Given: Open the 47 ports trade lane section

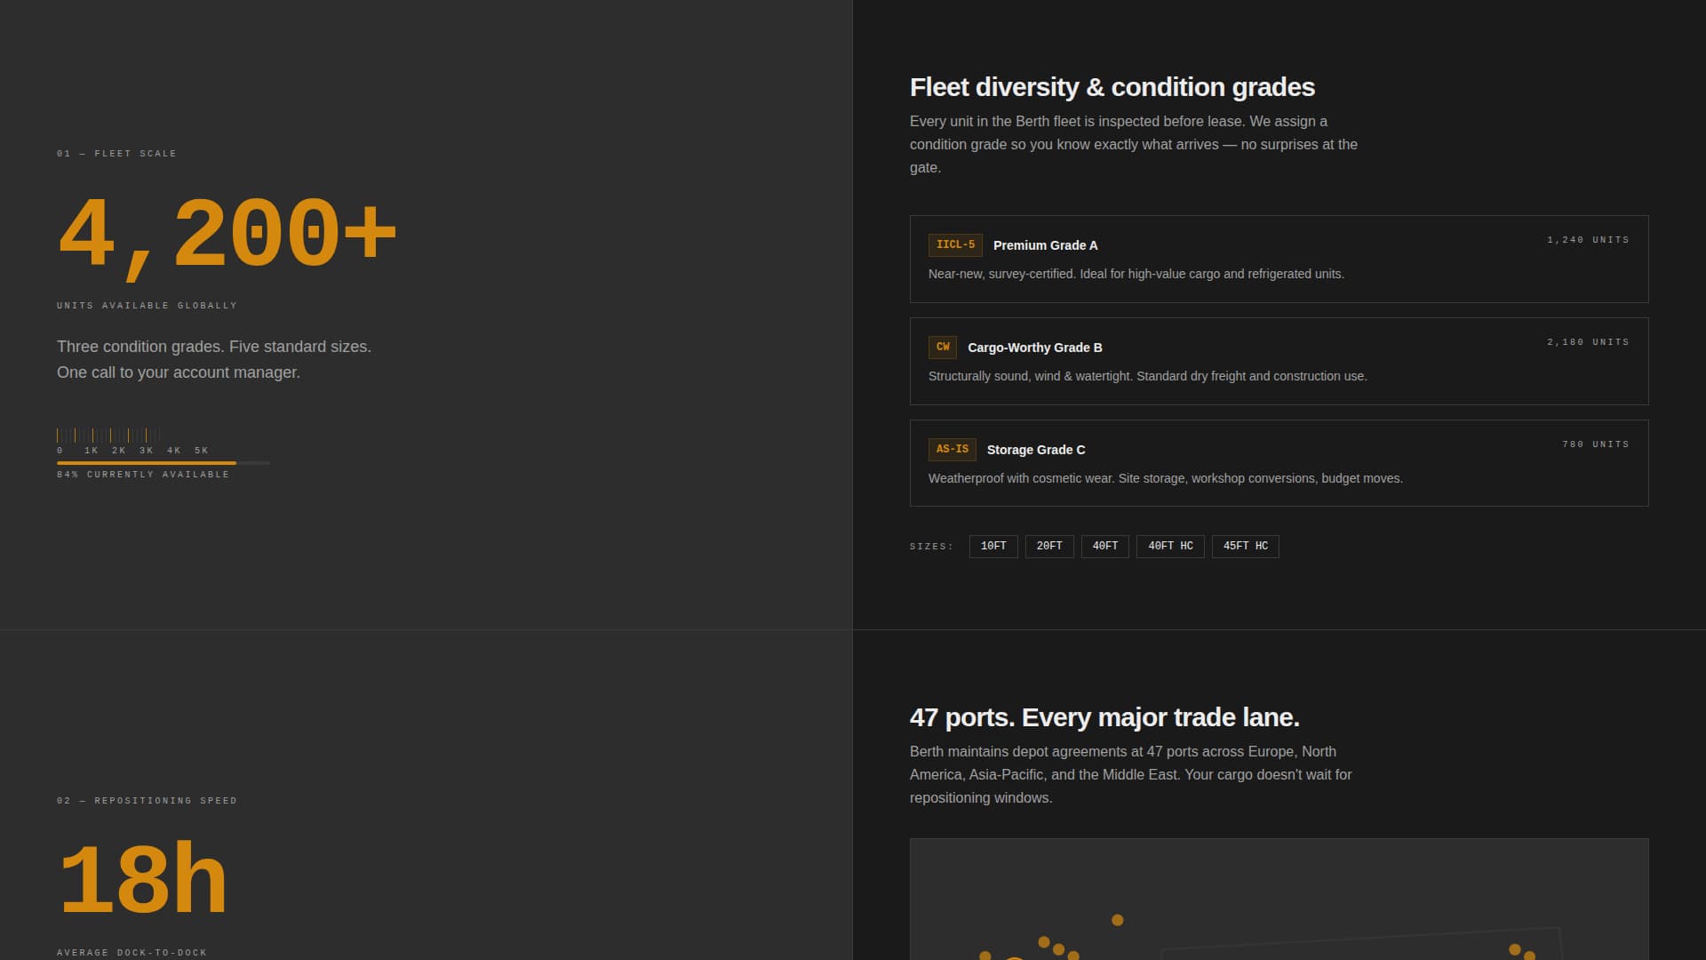Looking at the screenshot, I should (1104, 716).
